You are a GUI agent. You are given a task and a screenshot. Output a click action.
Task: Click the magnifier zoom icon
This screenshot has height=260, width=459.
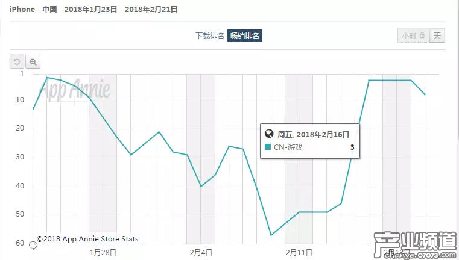33,61
